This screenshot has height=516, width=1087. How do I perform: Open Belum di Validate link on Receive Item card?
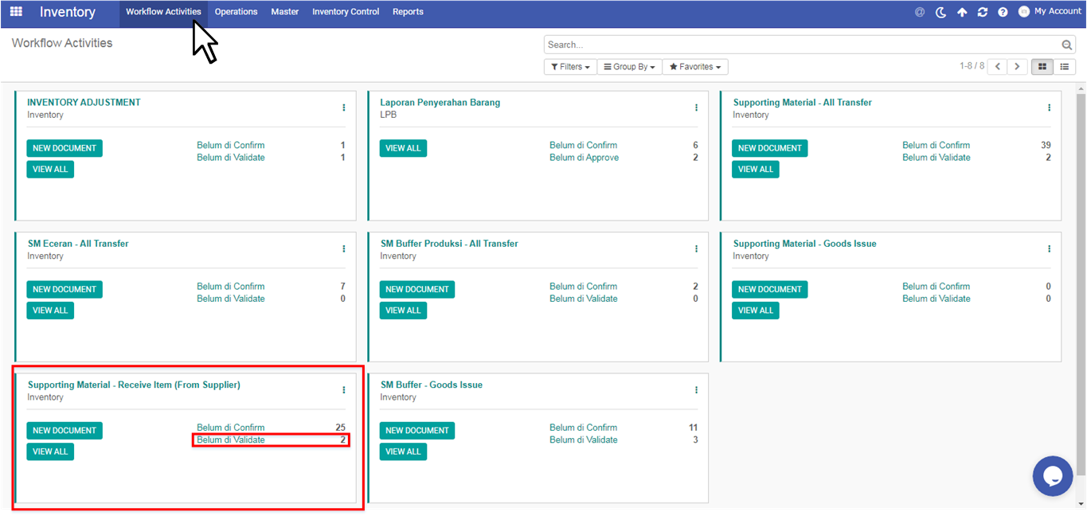point(231,440)
